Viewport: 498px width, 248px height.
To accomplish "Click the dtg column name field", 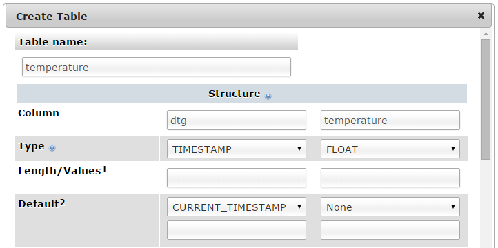I will (237, 120).
